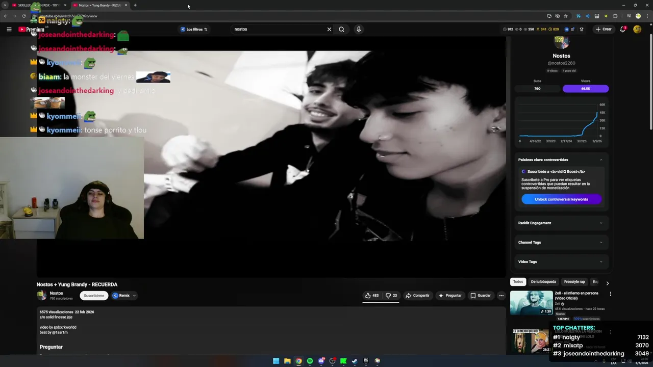Select the Views stat pill
The image size is (653, 367).
point(585,89)
